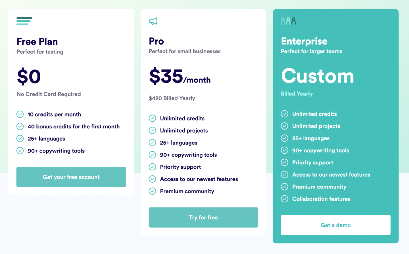Click checkmark beside 40 bonus credits
Viewport: 409px width, 254px height.
click(x=20, y=126)
